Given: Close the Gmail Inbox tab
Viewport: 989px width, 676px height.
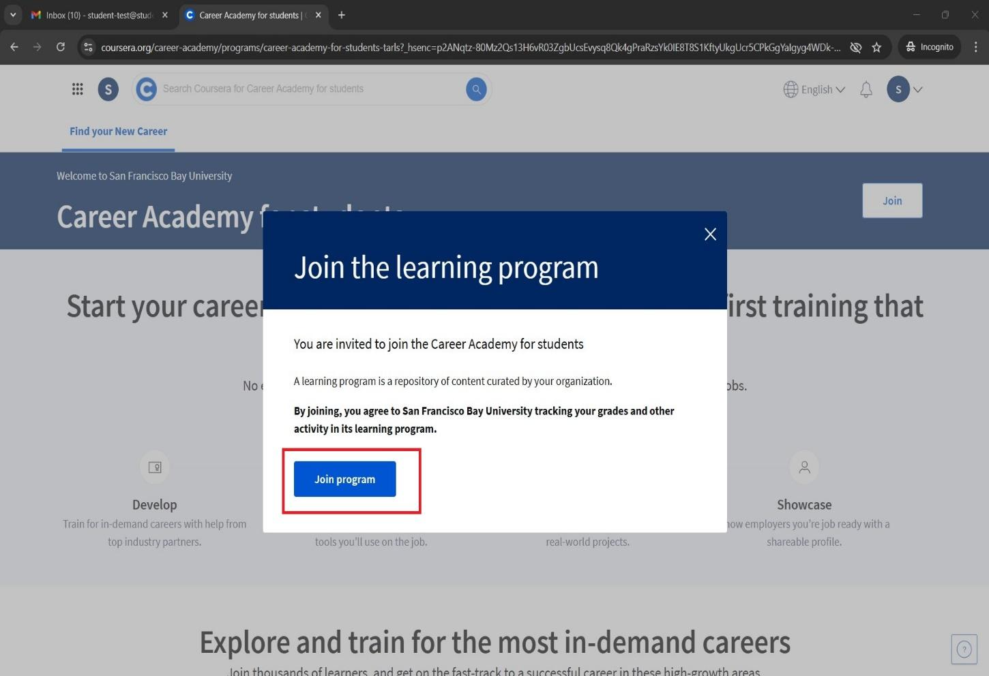Looking at the screenshot, I should coord(164,15).
